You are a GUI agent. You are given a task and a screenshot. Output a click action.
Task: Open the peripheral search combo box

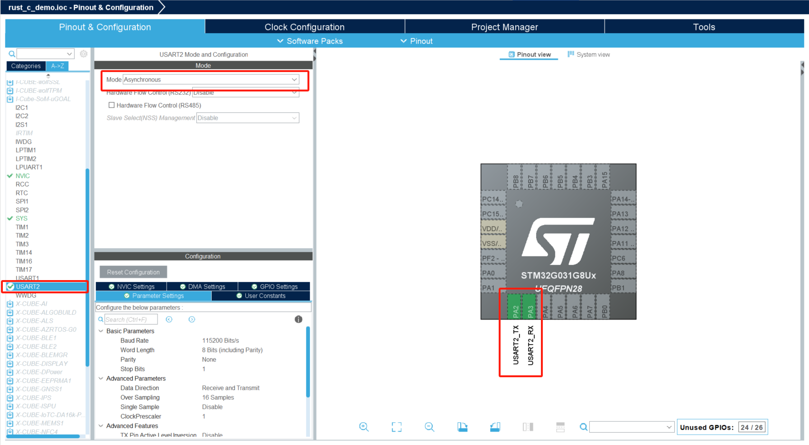[46, 54]
